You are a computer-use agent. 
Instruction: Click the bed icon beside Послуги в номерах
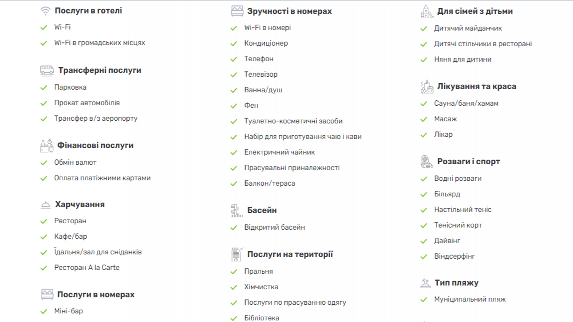(47, 294)
